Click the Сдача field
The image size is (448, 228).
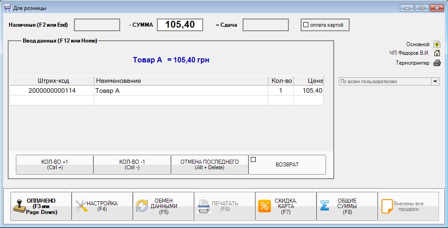click(x=265, y=25)
